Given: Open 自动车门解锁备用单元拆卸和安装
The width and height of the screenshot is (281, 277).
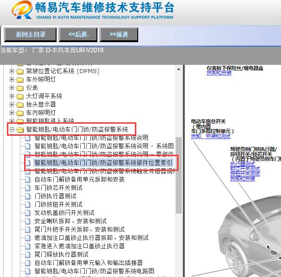Looking at the screenshot, I should (79, 179).
